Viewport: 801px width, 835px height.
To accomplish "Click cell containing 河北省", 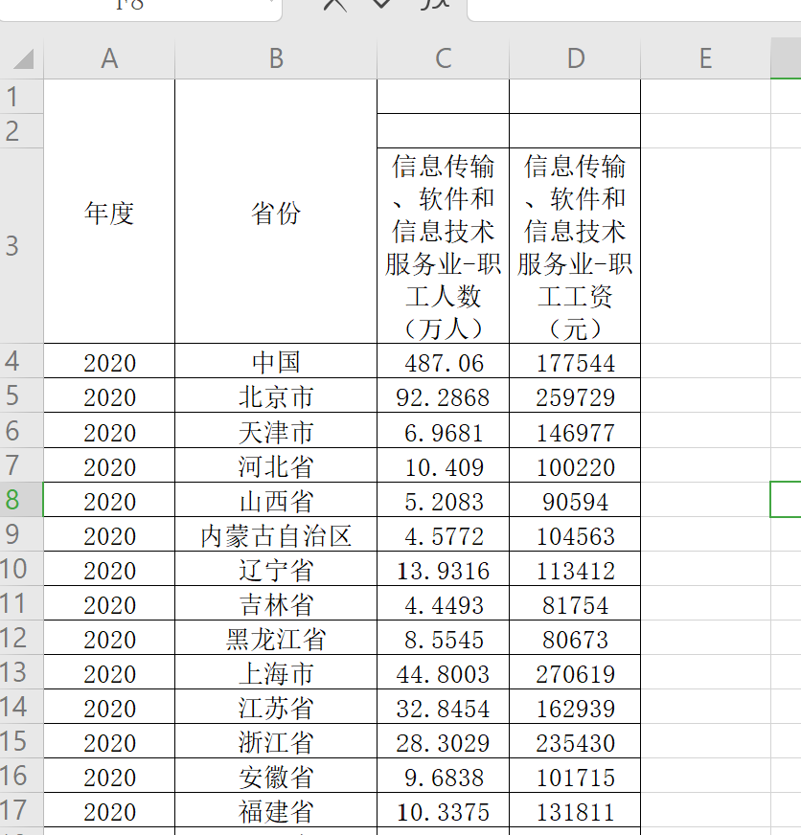I will 276,464.
